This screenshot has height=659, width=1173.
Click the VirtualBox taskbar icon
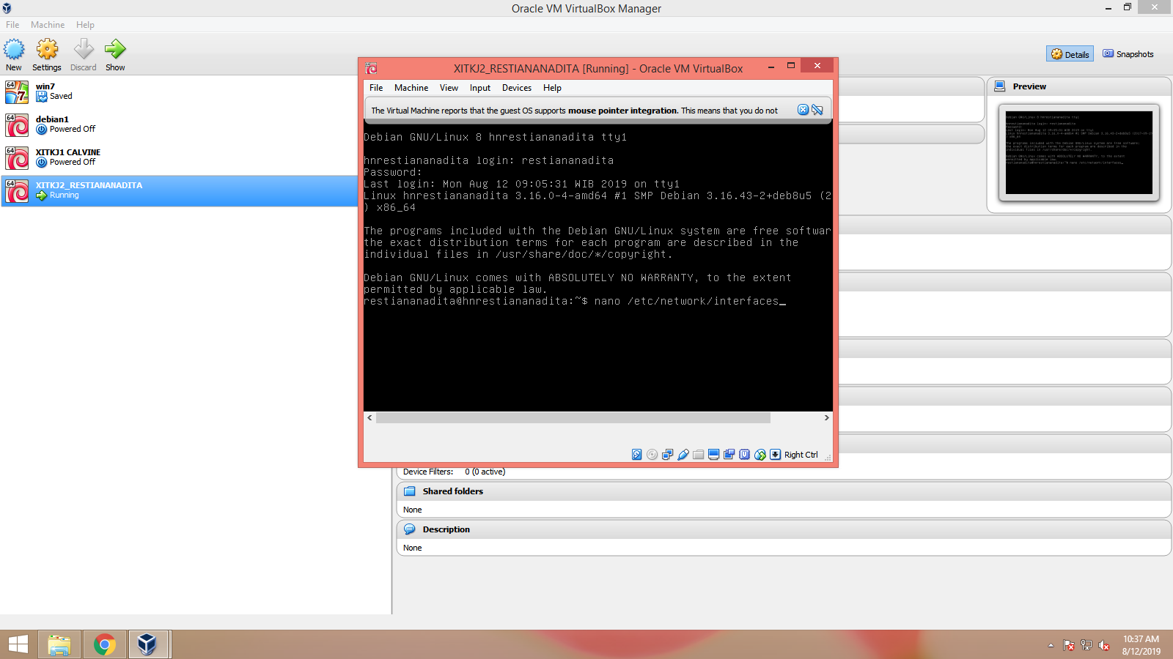[147, 644]
